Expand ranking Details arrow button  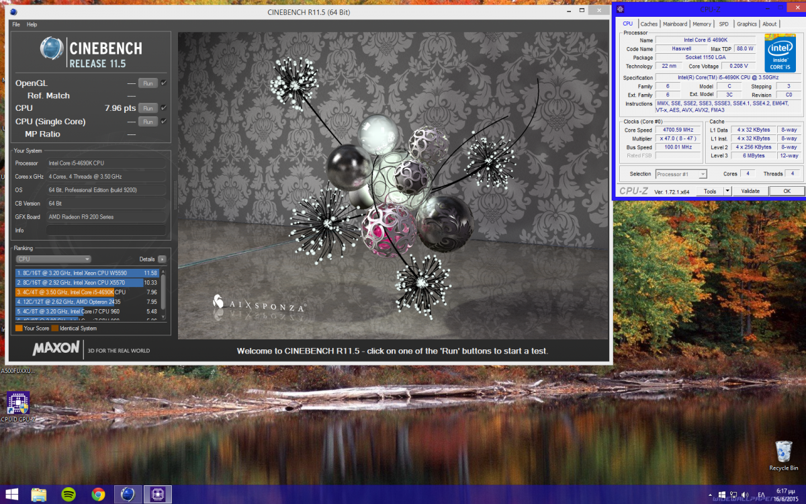pyautogui.click(x=162, y=259)
